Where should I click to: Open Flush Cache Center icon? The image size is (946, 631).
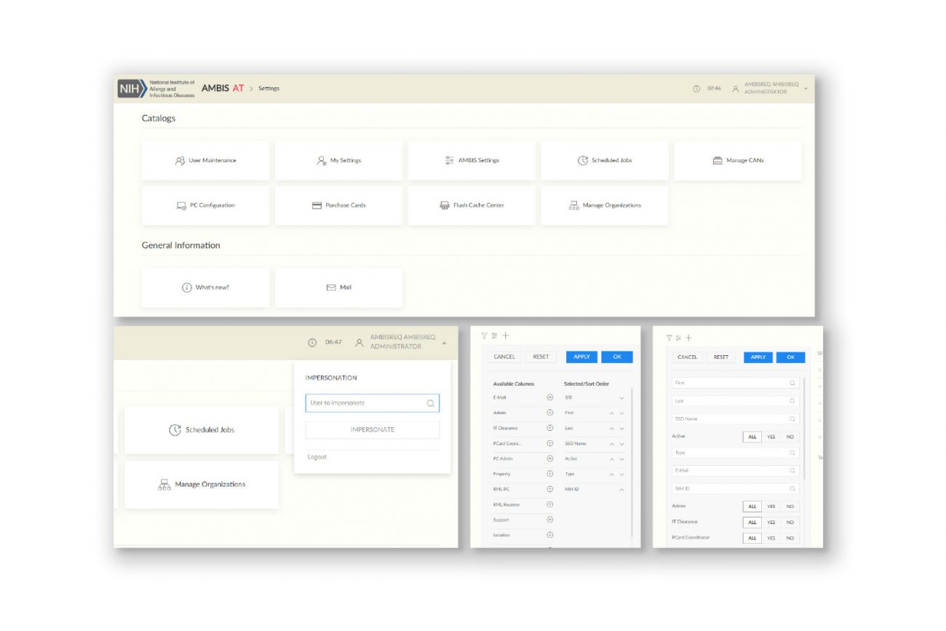click(445, 206)
